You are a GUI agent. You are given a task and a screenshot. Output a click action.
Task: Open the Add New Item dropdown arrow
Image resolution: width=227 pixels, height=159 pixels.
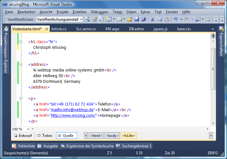[x=124, y=19]
